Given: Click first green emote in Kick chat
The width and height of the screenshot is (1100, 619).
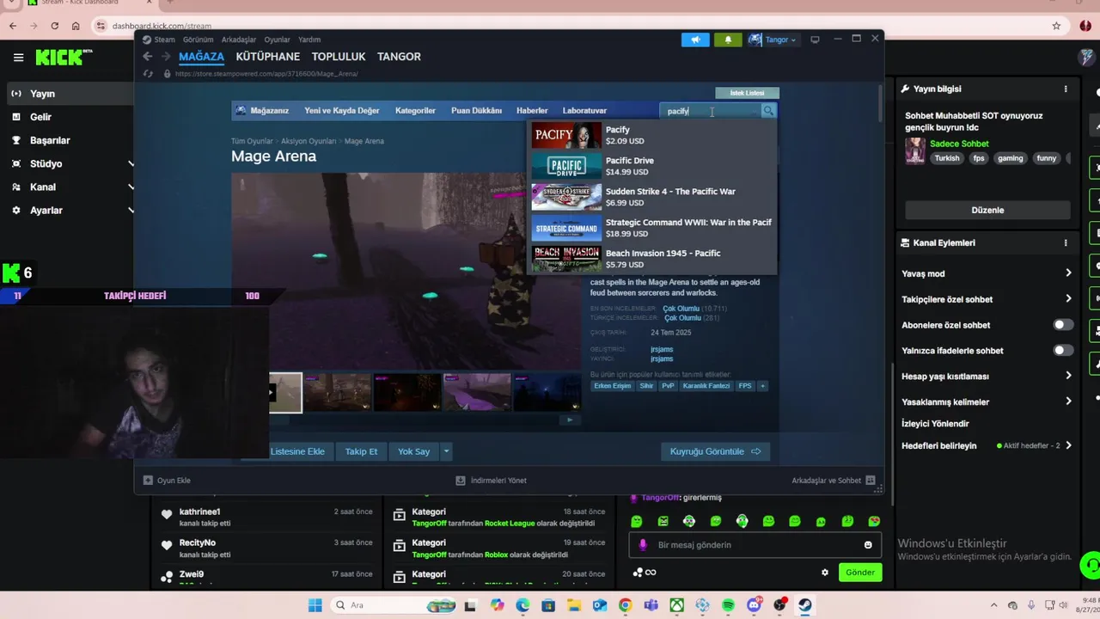Looking at the screenshot, I should pyautogui.click(x=636, y=521).
